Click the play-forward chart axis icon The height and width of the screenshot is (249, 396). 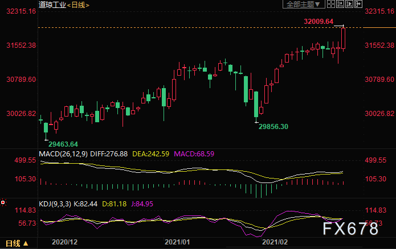pyautogui.click(x=349, y=4)
